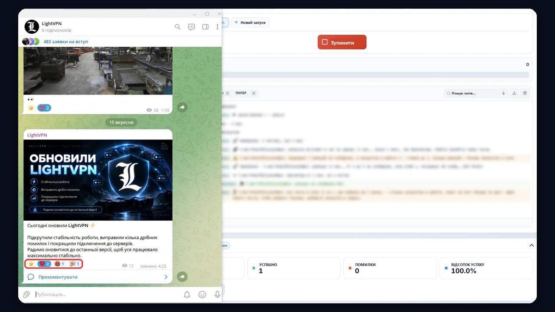Click the Пошук логів search field
This screenshot has height=312, width=555.
point(470,93)
